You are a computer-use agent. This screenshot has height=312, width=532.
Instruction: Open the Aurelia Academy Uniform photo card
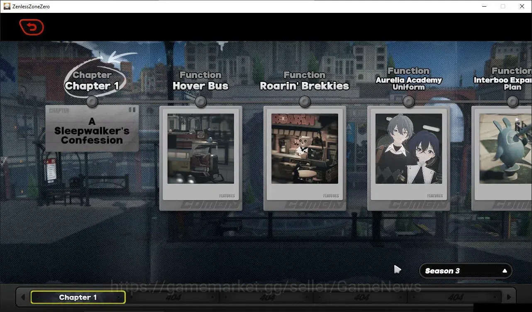pos(409,158)
